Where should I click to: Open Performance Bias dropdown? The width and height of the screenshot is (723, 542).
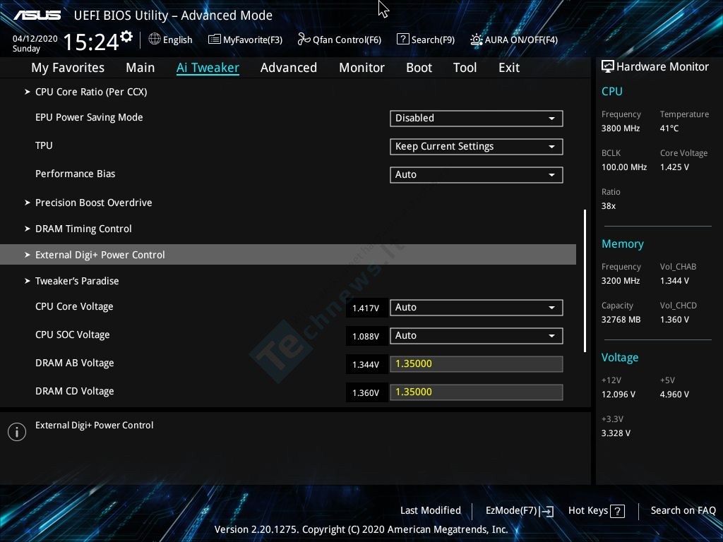(477, 175)
